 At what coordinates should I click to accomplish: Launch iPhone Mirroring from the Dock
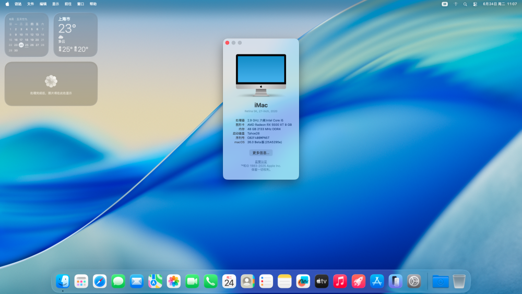point(395,281)
